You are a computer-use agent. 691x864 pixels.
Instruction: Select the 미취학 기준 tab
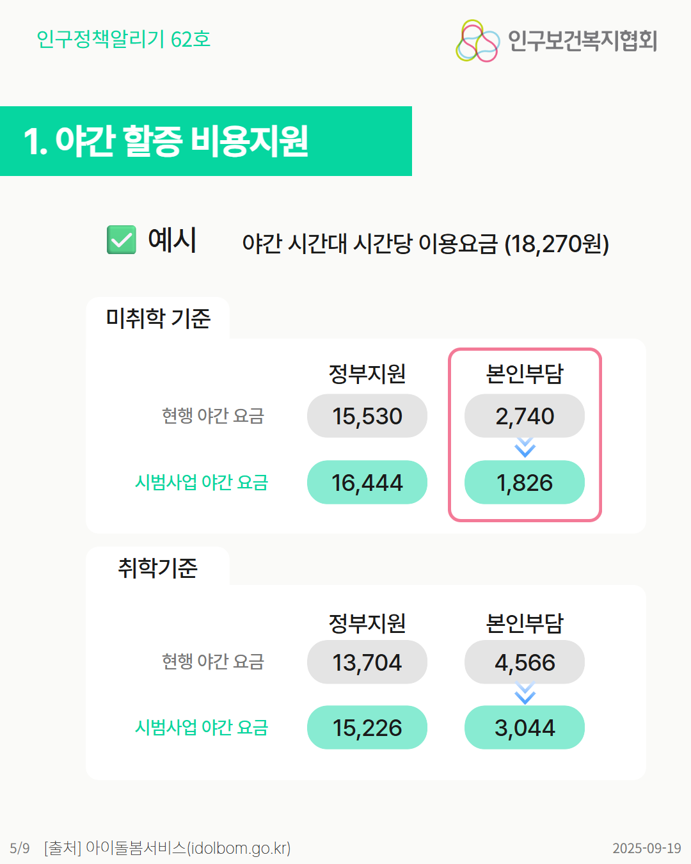[x=158, y=318]
